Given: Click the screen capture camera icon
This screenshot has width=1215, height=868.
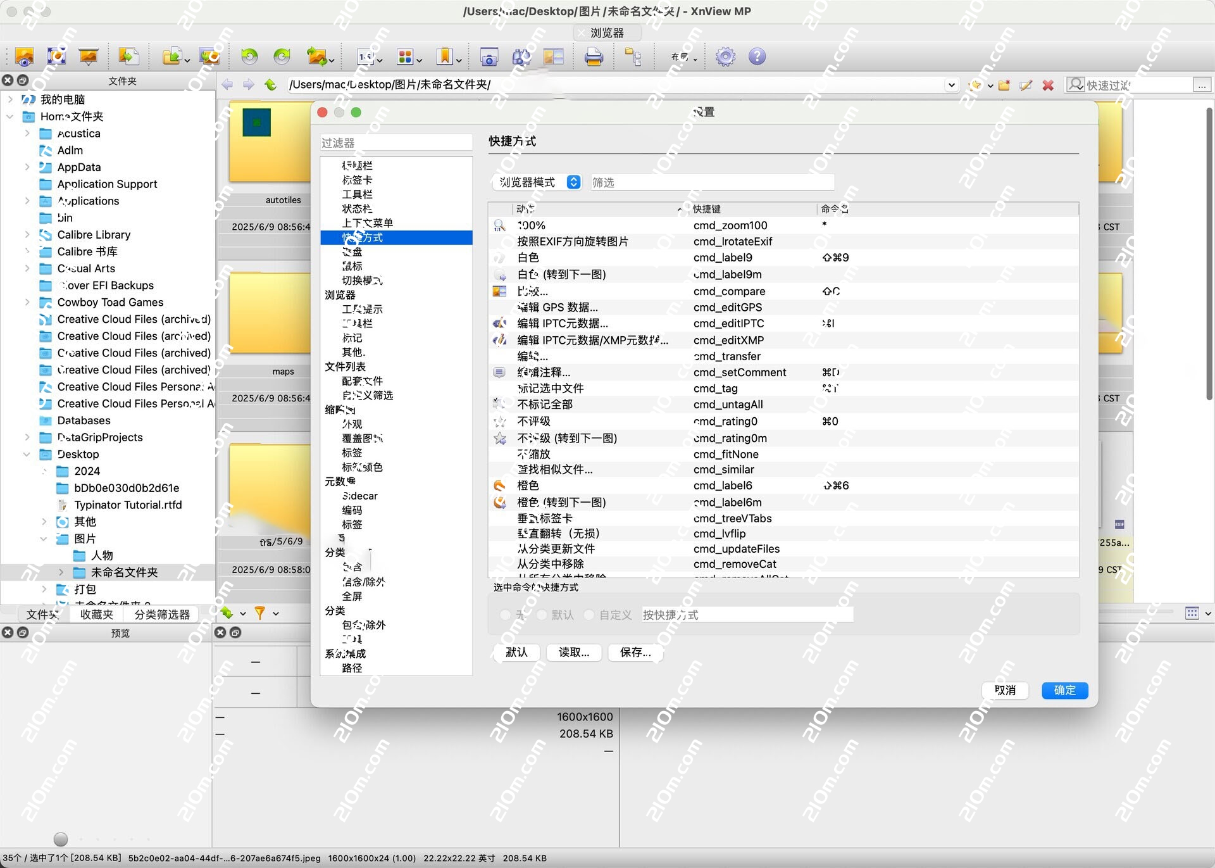Looking at the screenshot, I should pos(489,57).
